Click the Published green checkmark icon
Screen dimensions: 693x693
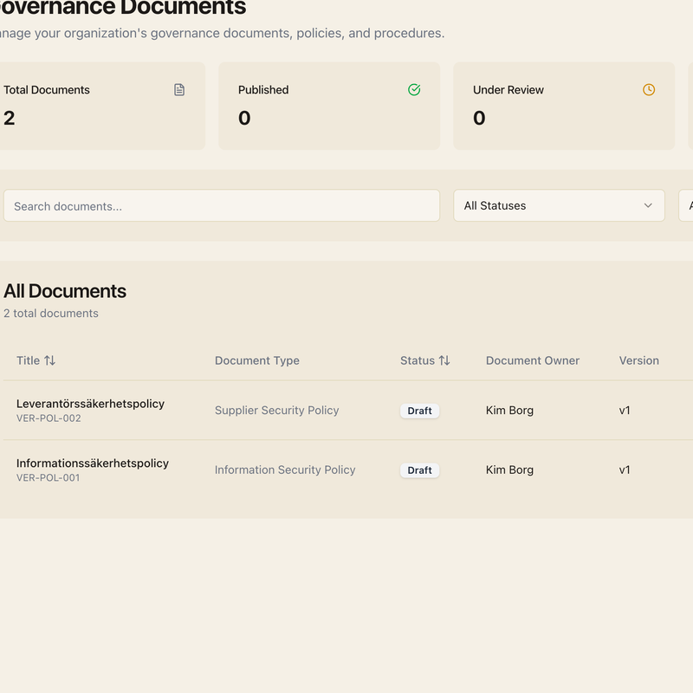(414, 90)
